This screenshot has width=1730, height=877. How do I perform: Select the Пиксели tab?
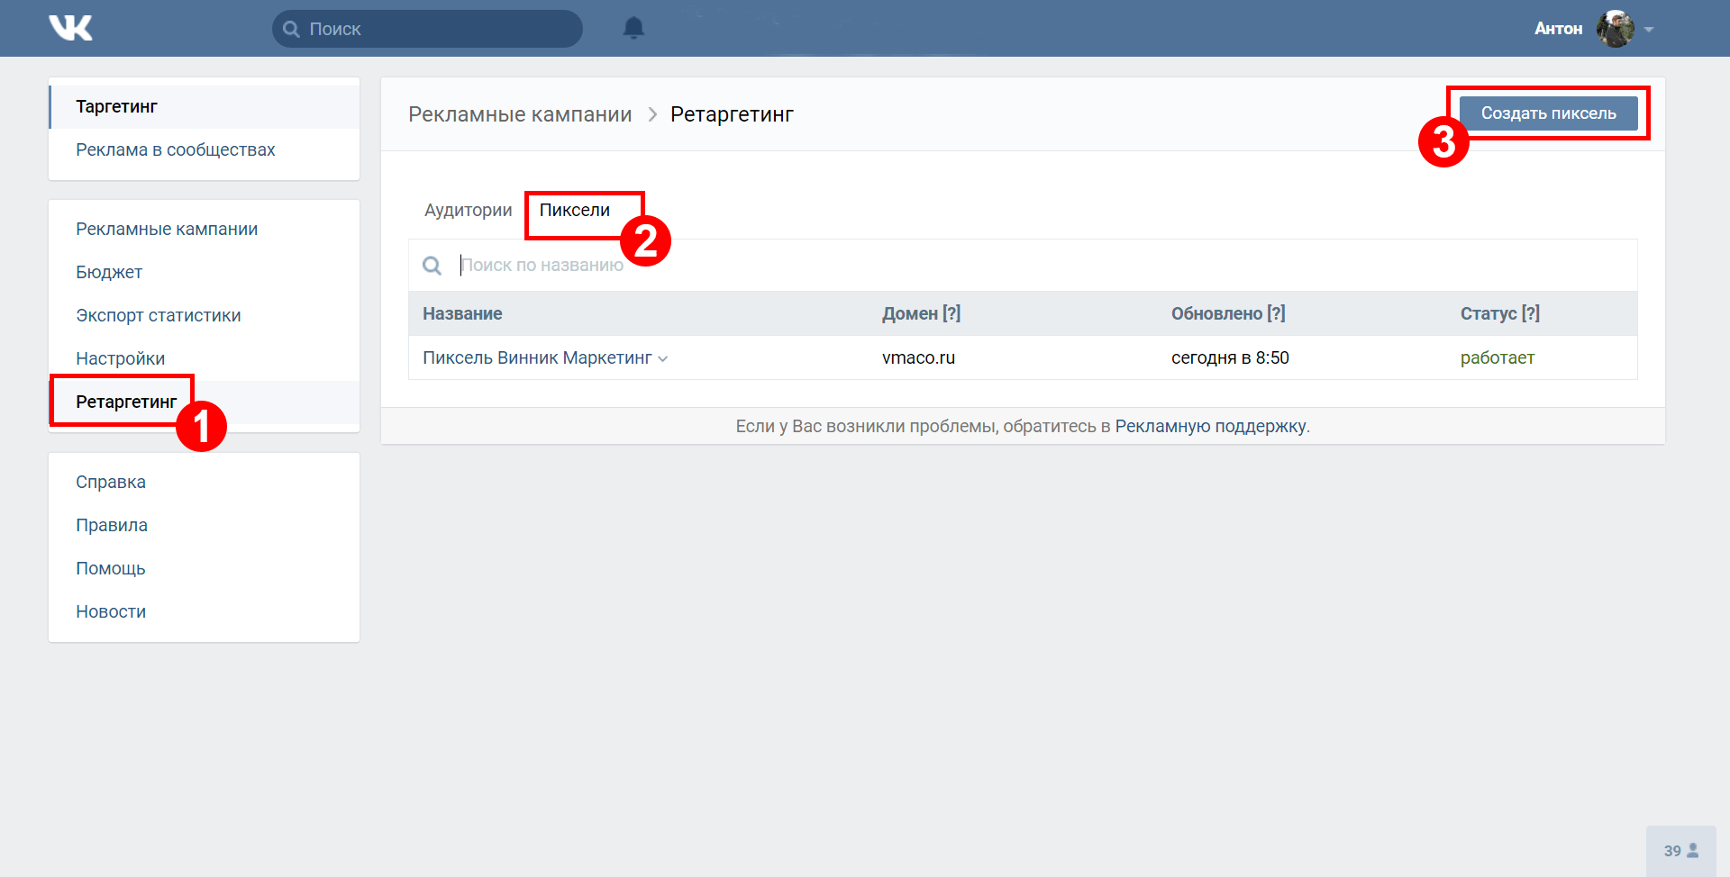[574, 210]
